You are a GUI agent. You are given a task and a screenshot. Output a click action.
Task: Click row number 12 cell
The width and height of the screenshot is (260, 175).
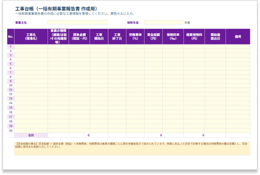pyautogui.click(x=11, y=94)
